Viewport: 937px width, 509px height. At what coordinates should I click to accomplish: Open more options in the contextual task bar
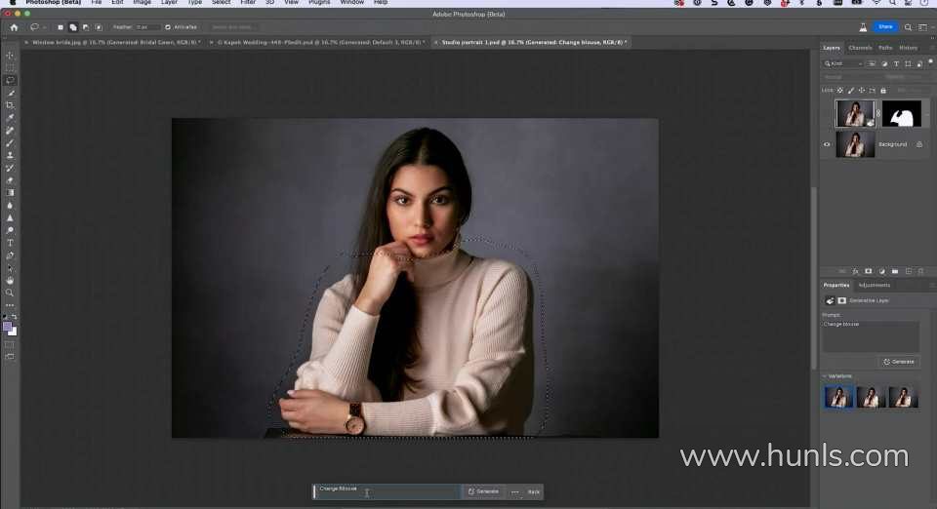click(515, 491)
